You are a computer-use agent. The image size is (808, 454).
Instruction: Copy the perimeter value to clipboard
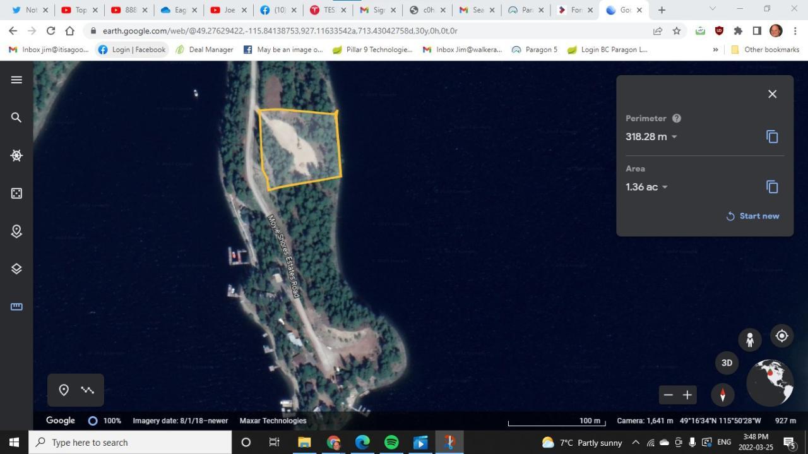[772, 137]
